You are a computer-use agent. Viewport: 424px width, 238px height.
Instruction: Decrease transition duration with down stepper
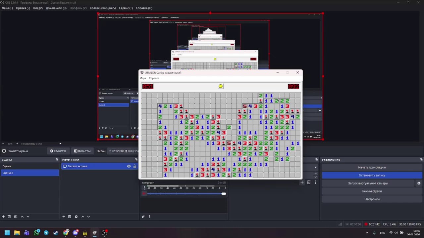[x=315, y=177]
